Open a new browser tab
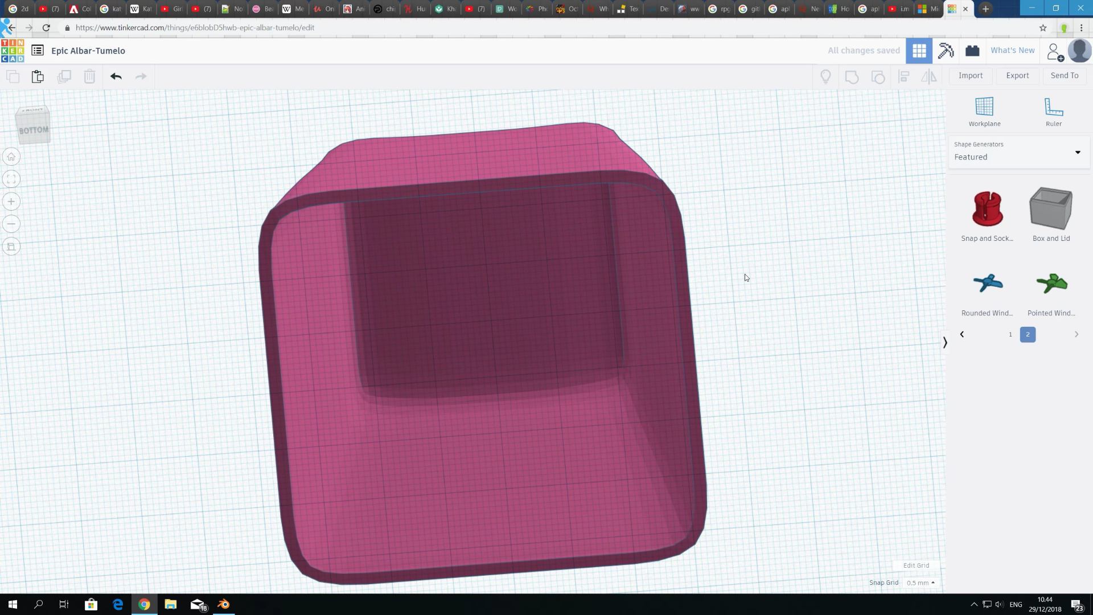This screenshot has width=1093, height=615. [986, 9]
